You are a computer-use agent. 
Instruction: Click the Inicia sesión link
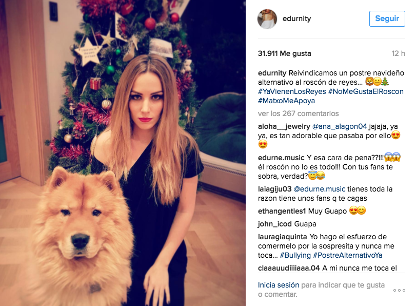click(x=279, y=285)
